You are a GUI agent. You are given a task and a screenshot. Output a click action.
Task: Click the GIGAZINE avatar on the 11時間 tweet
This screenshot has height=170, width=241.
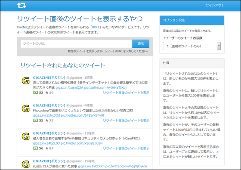(x=26, y=136)
